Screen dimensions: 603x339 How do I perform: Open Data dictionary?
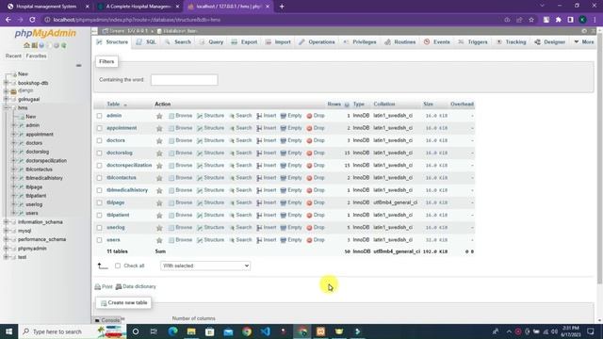click(x=136, y=286)
